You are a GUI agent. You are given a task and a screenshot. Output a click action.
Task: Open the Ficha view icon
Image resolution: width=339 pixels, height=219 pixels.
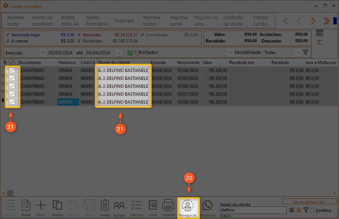point(26,207)
